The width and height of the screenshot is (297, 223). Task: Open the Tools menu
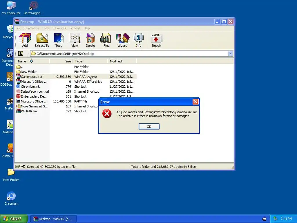point(46,28)
